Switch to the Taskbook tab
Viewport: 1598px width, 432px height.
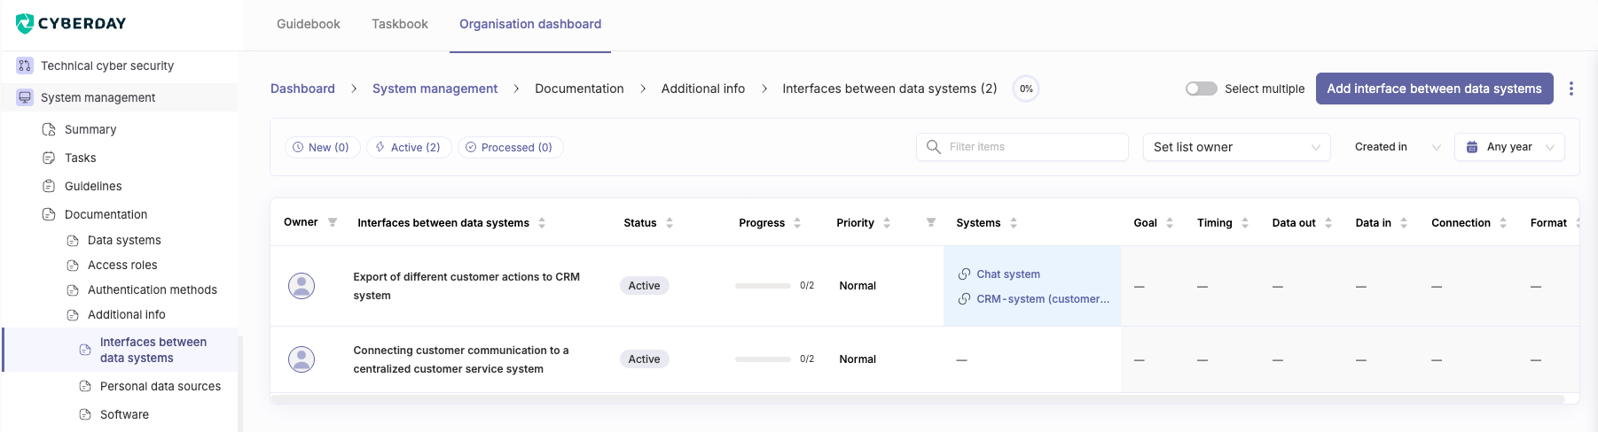click(x=400, y=24)
